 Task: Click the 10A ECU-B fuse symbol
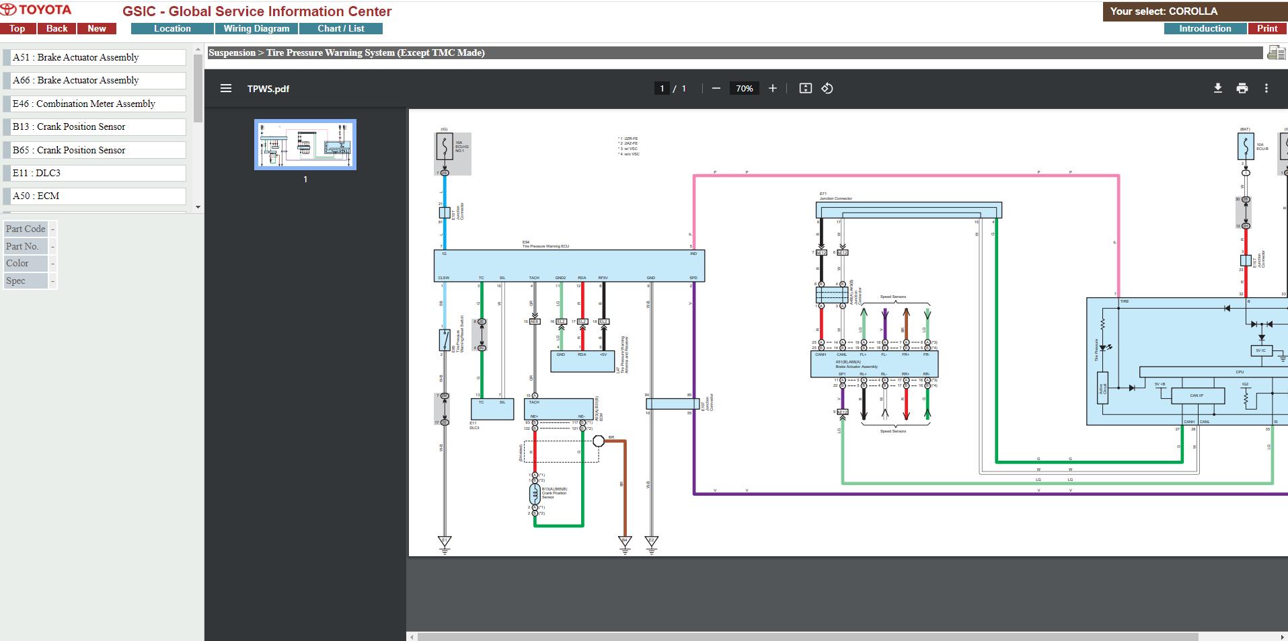click(1246, 147)
